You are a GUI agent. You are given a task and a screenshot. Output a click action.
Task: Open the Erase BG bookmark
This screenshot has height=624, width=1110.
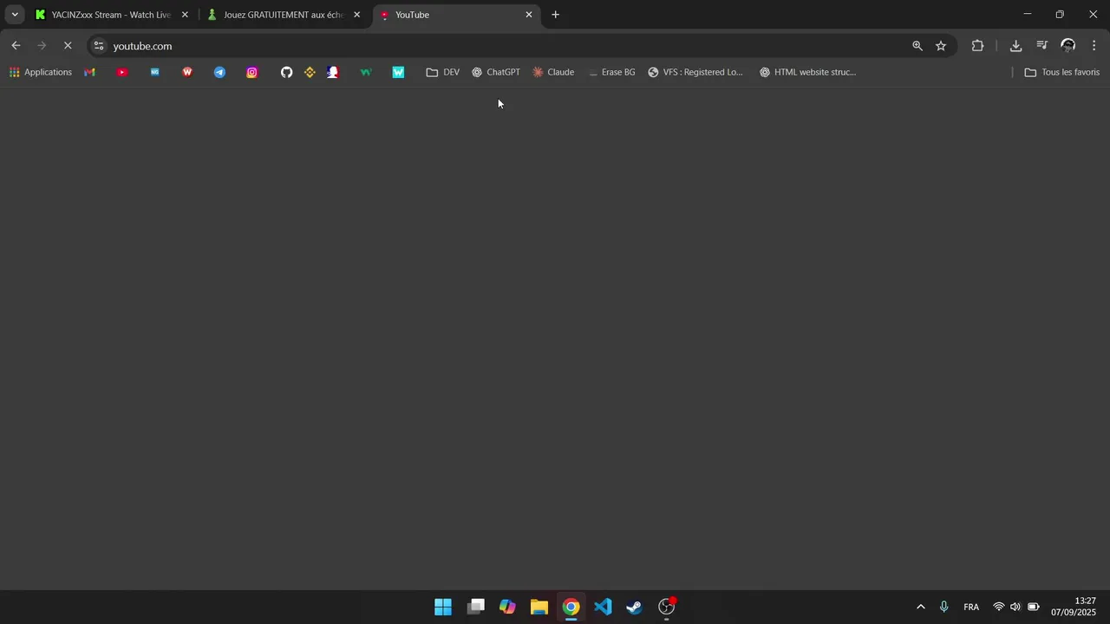tap(611, 72)
